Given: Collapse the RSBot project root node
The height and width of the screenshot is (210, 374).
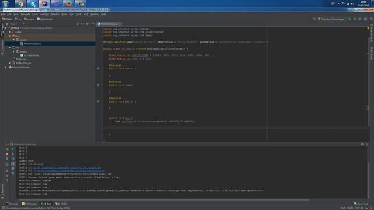Looking at the screenshot, I should [x=6, y=28].
